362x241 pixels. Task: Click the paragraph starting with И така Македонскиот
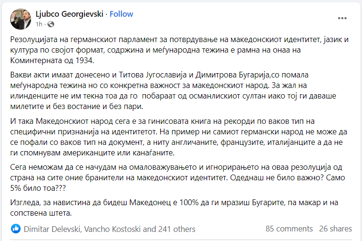click(178, 137)
